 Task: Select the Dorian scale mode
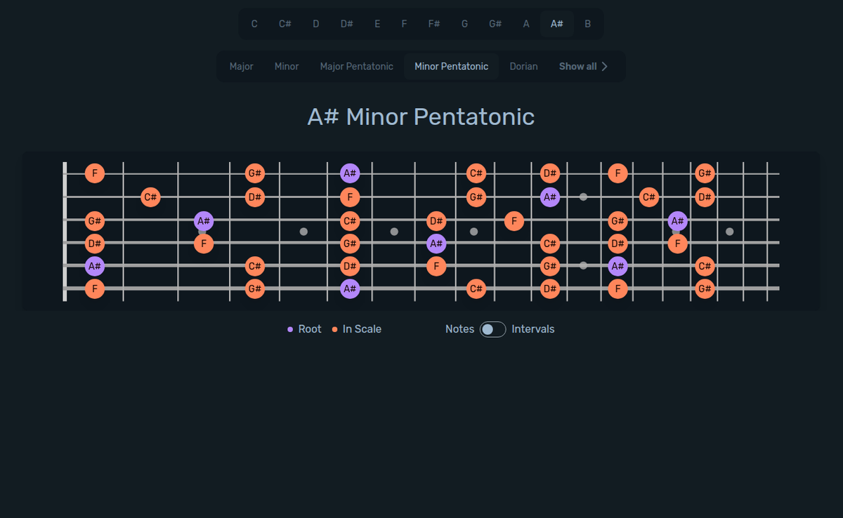pos(523,66)
